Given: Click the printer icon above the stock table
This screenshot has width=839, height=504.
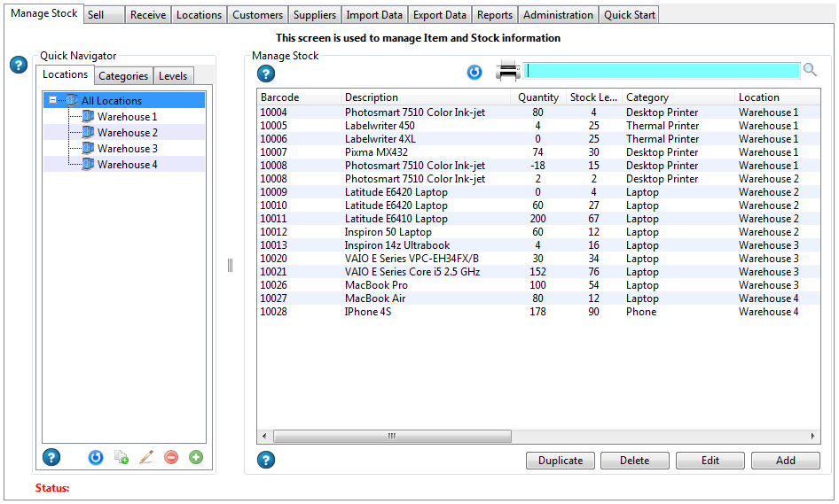Looking at the screenshot, I should pos(507,71).
